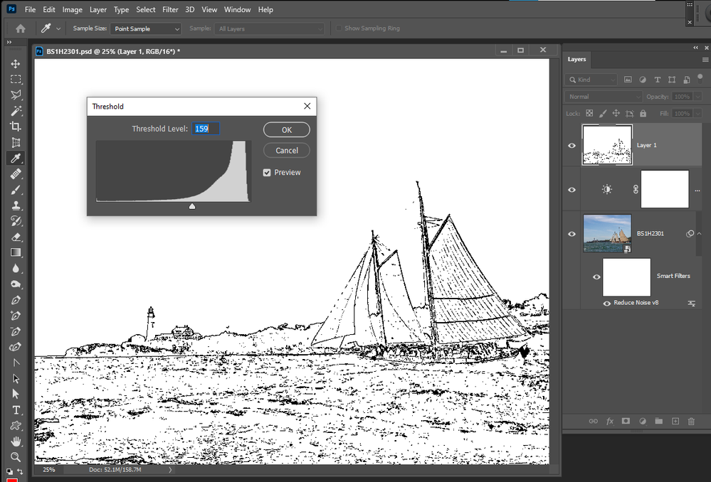Click Cancel in the Threshold dialog

click(x=287, y=151)
